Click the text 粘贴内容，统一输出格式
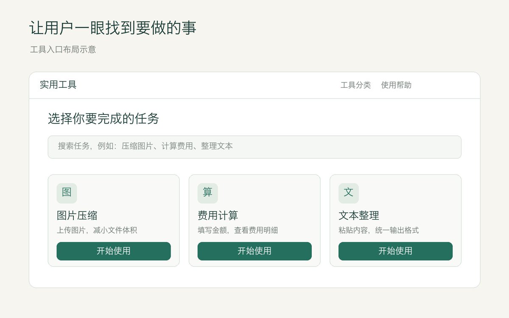This screenshot has height=318, width=509. coord(378,230)
